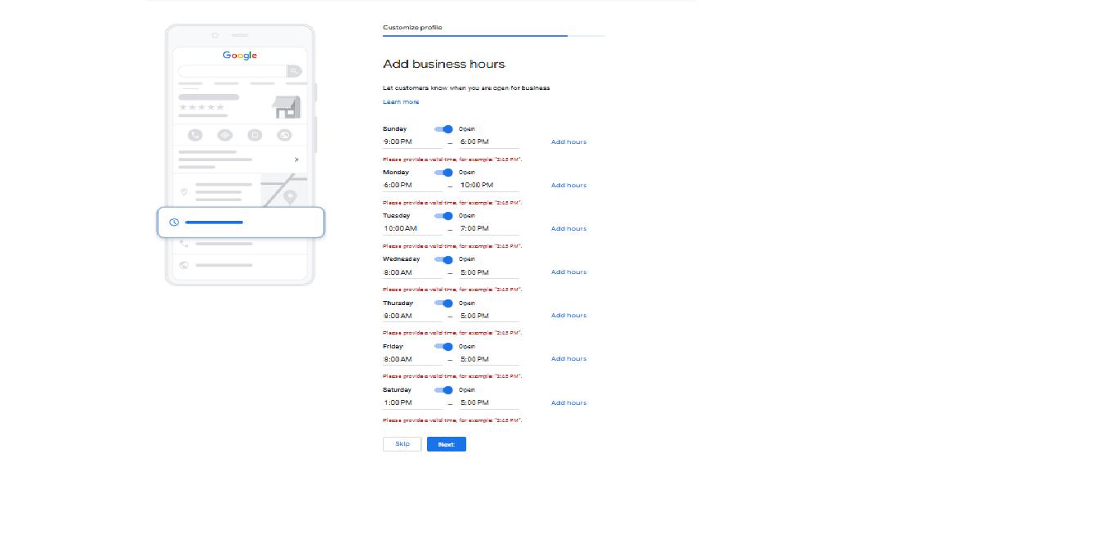Select Saturday closing time field 5:00 PM
The width and height of the screenshot is (1110, 548).
coord(489,403)
